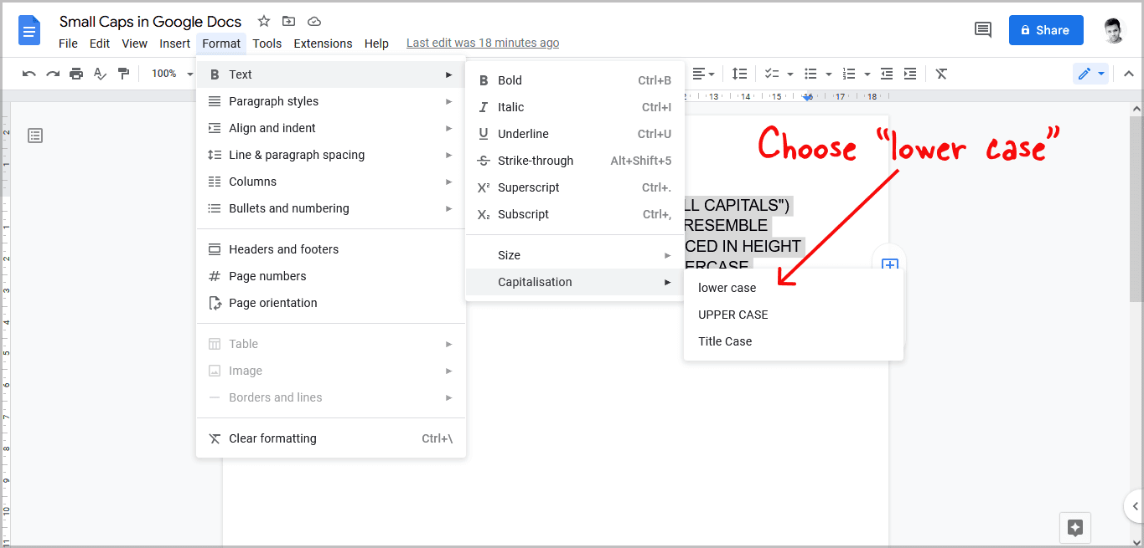Open the editing mode pencil dropdown
Image resolution: width=1144 pixels, height=548 pixels.
click(x=1091, y=74)
